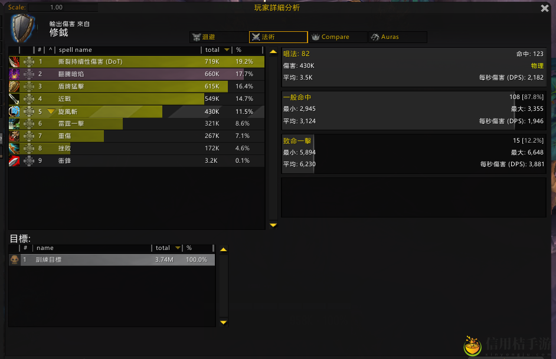Select the 衝鋒 spell row

click(x=136, y=161)
